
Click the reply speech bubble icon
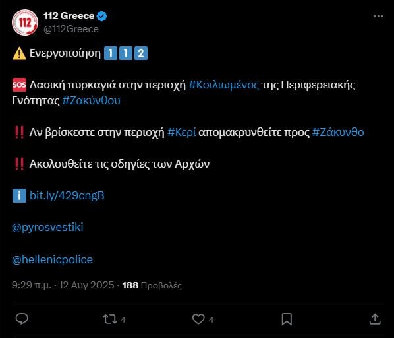22,319
